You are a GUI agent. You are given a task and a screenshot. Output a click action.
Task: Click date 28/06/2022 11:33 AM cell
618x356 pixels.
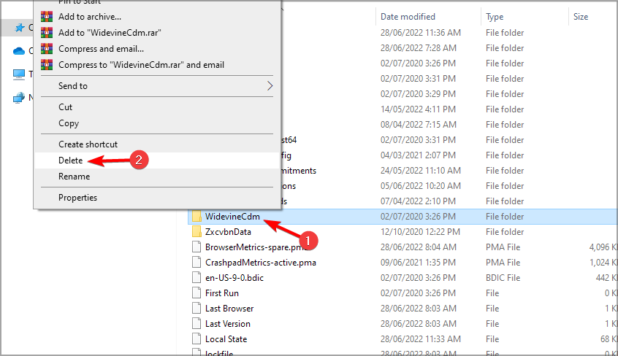421,339
